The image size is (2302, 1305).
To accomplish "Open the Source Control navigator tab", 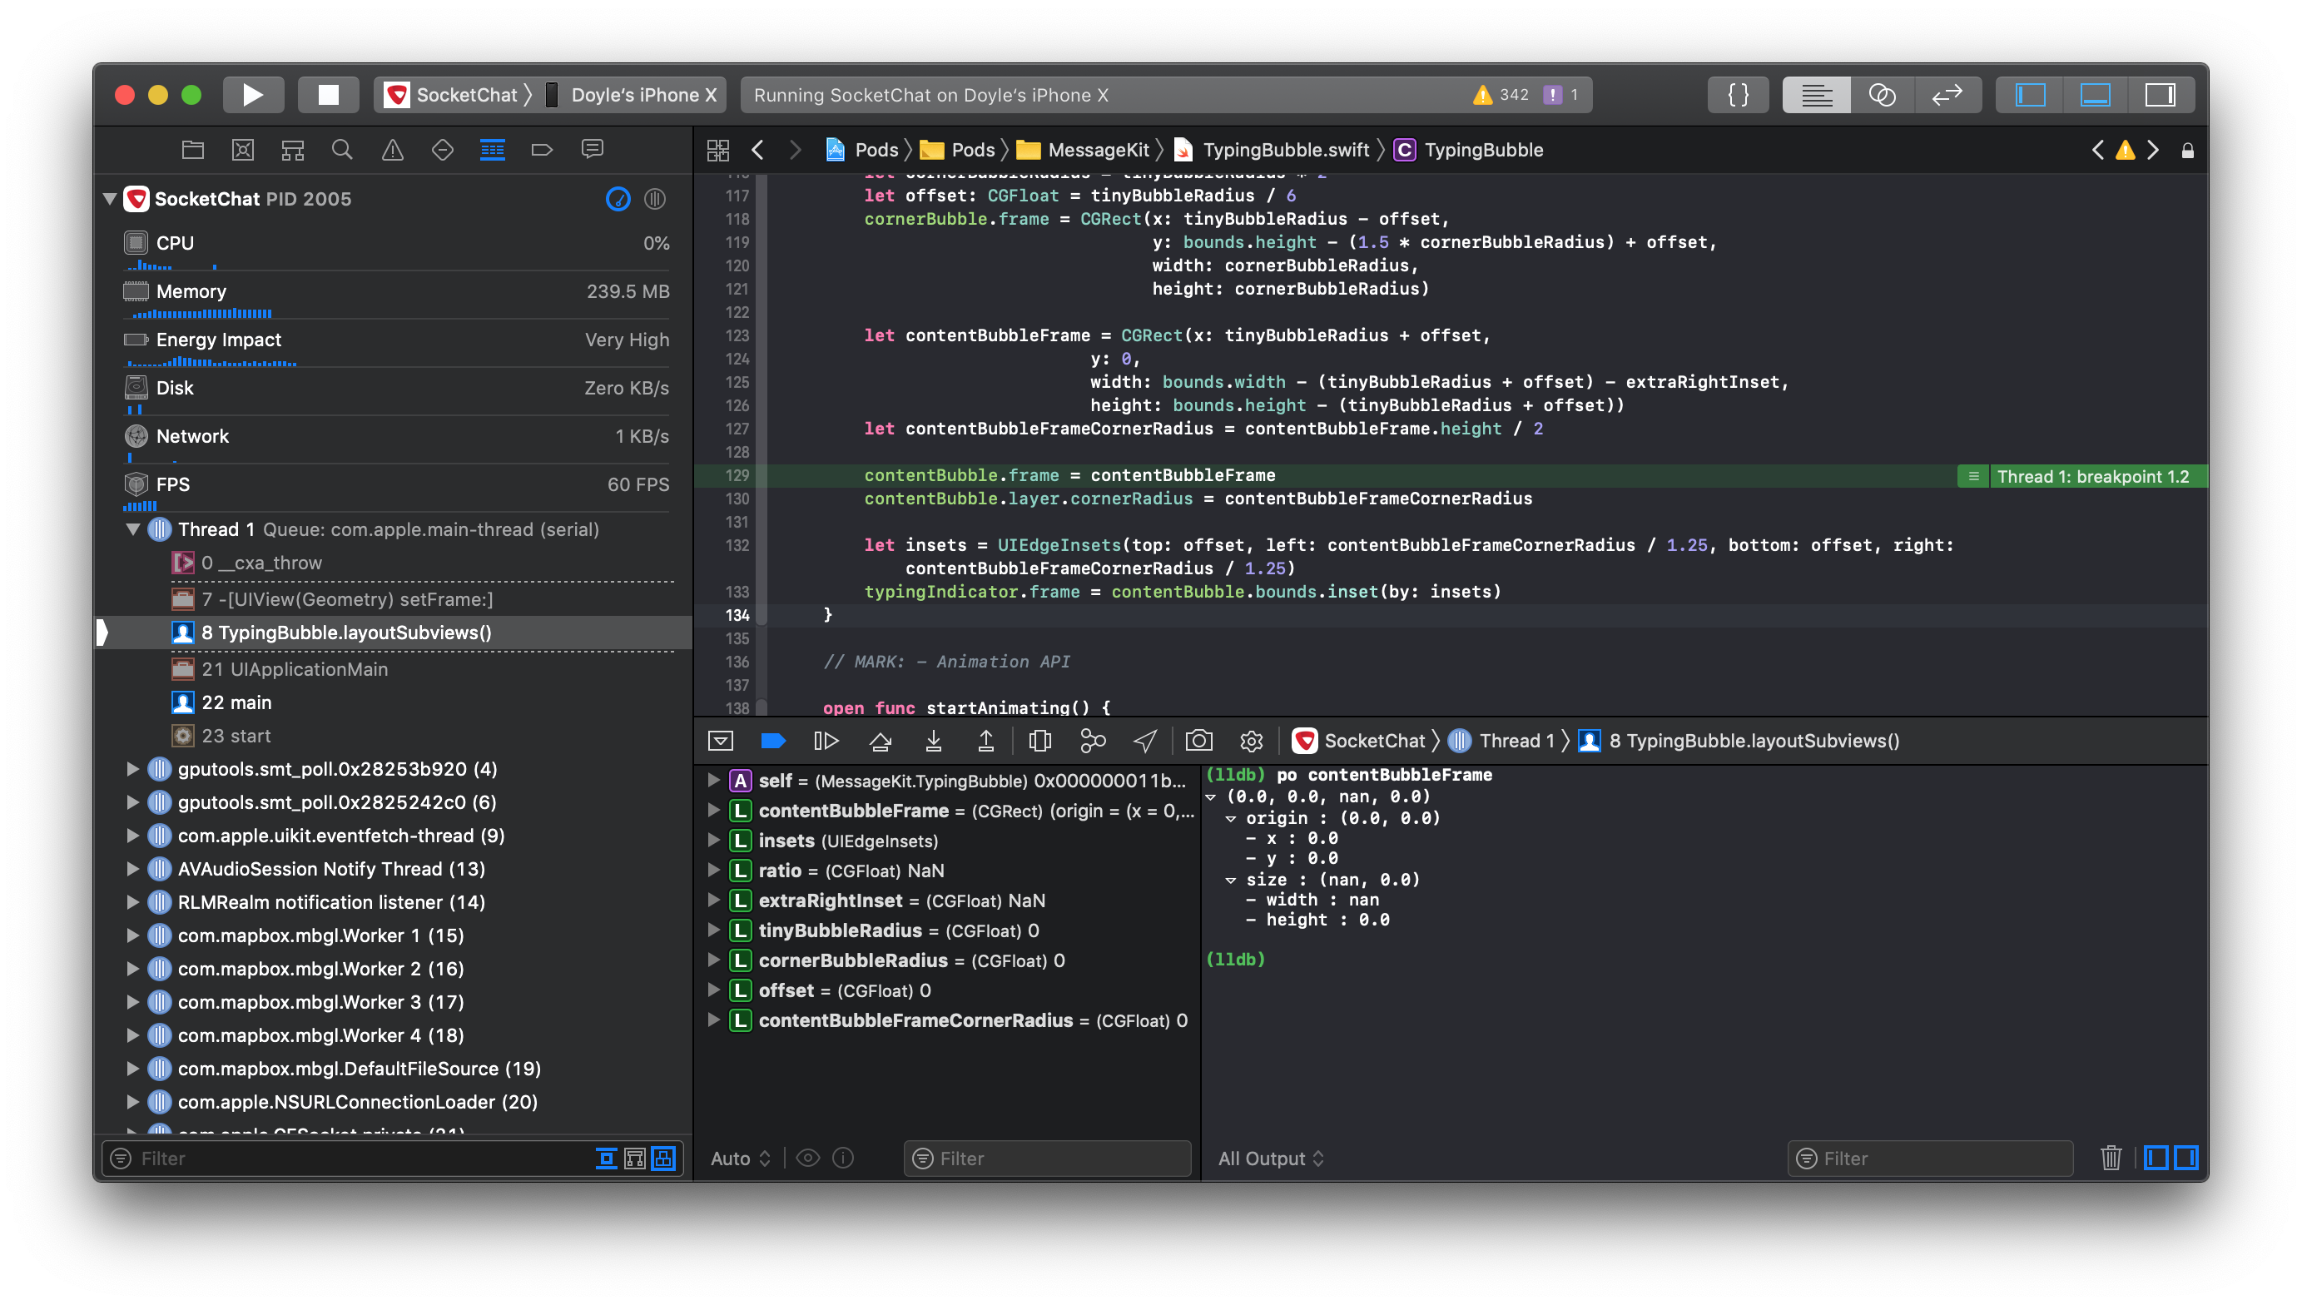I will point(243,150).
